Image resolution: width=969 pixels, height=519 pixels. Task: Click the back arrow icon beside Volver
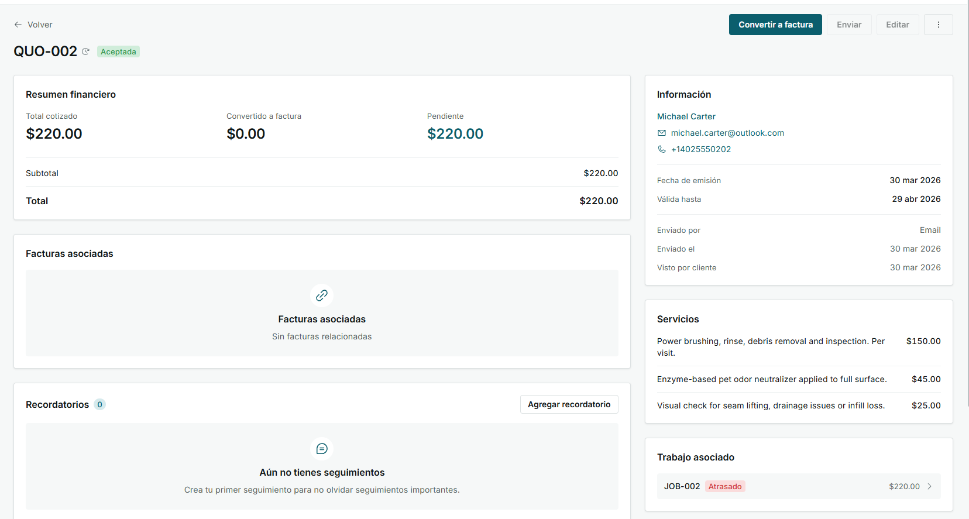pos(18,25)
